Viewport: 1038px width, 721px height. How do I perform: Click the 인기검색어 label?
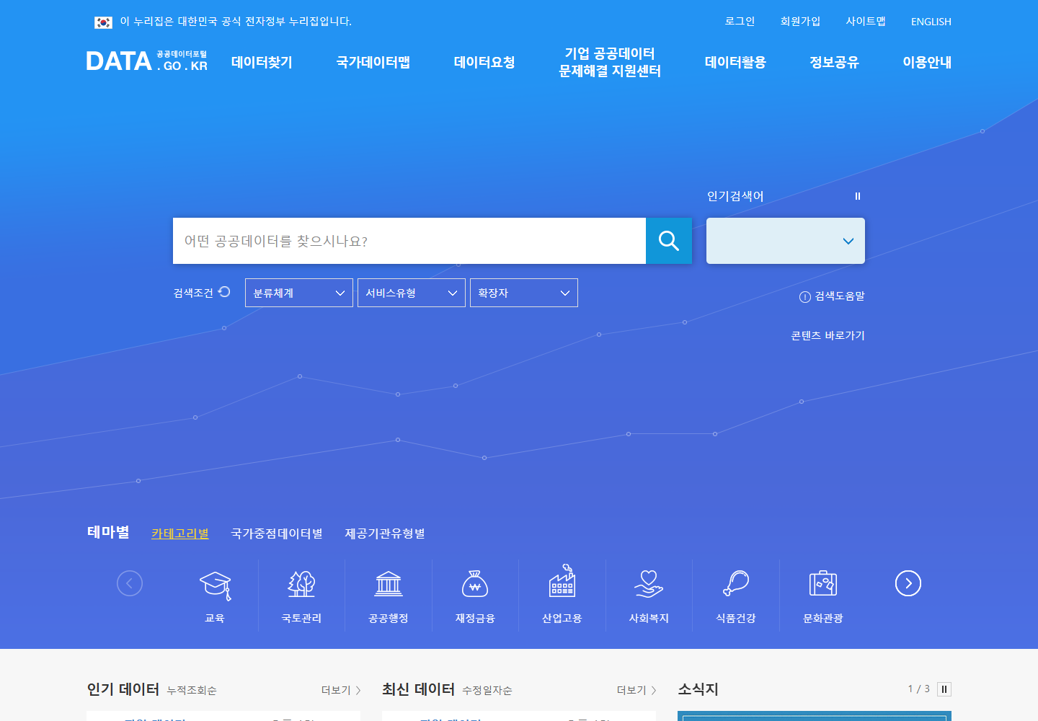(735, 196)
